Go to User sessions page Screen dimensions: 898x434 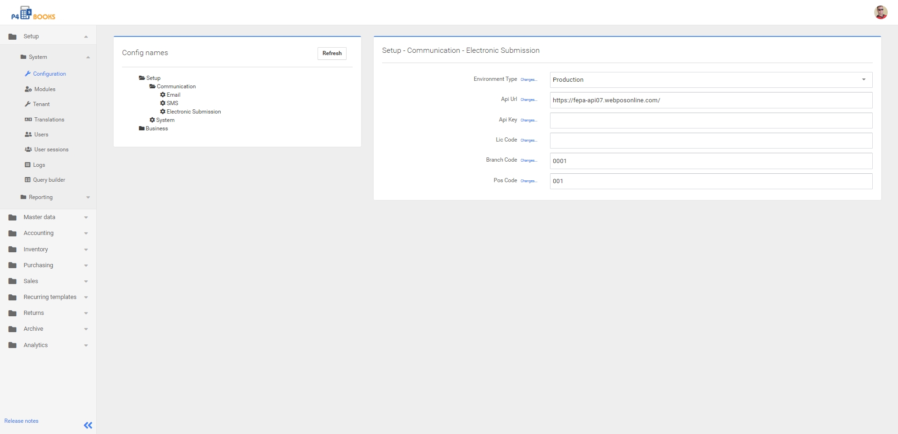click(x=51, y=149)
